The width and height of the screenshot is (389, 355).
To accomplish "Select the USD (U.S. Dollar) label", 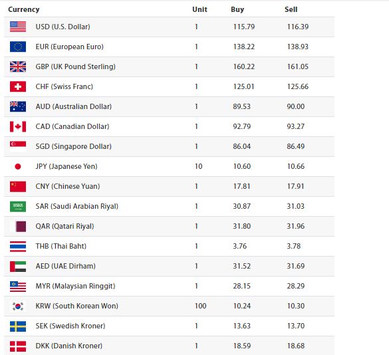I will [63, 27].
